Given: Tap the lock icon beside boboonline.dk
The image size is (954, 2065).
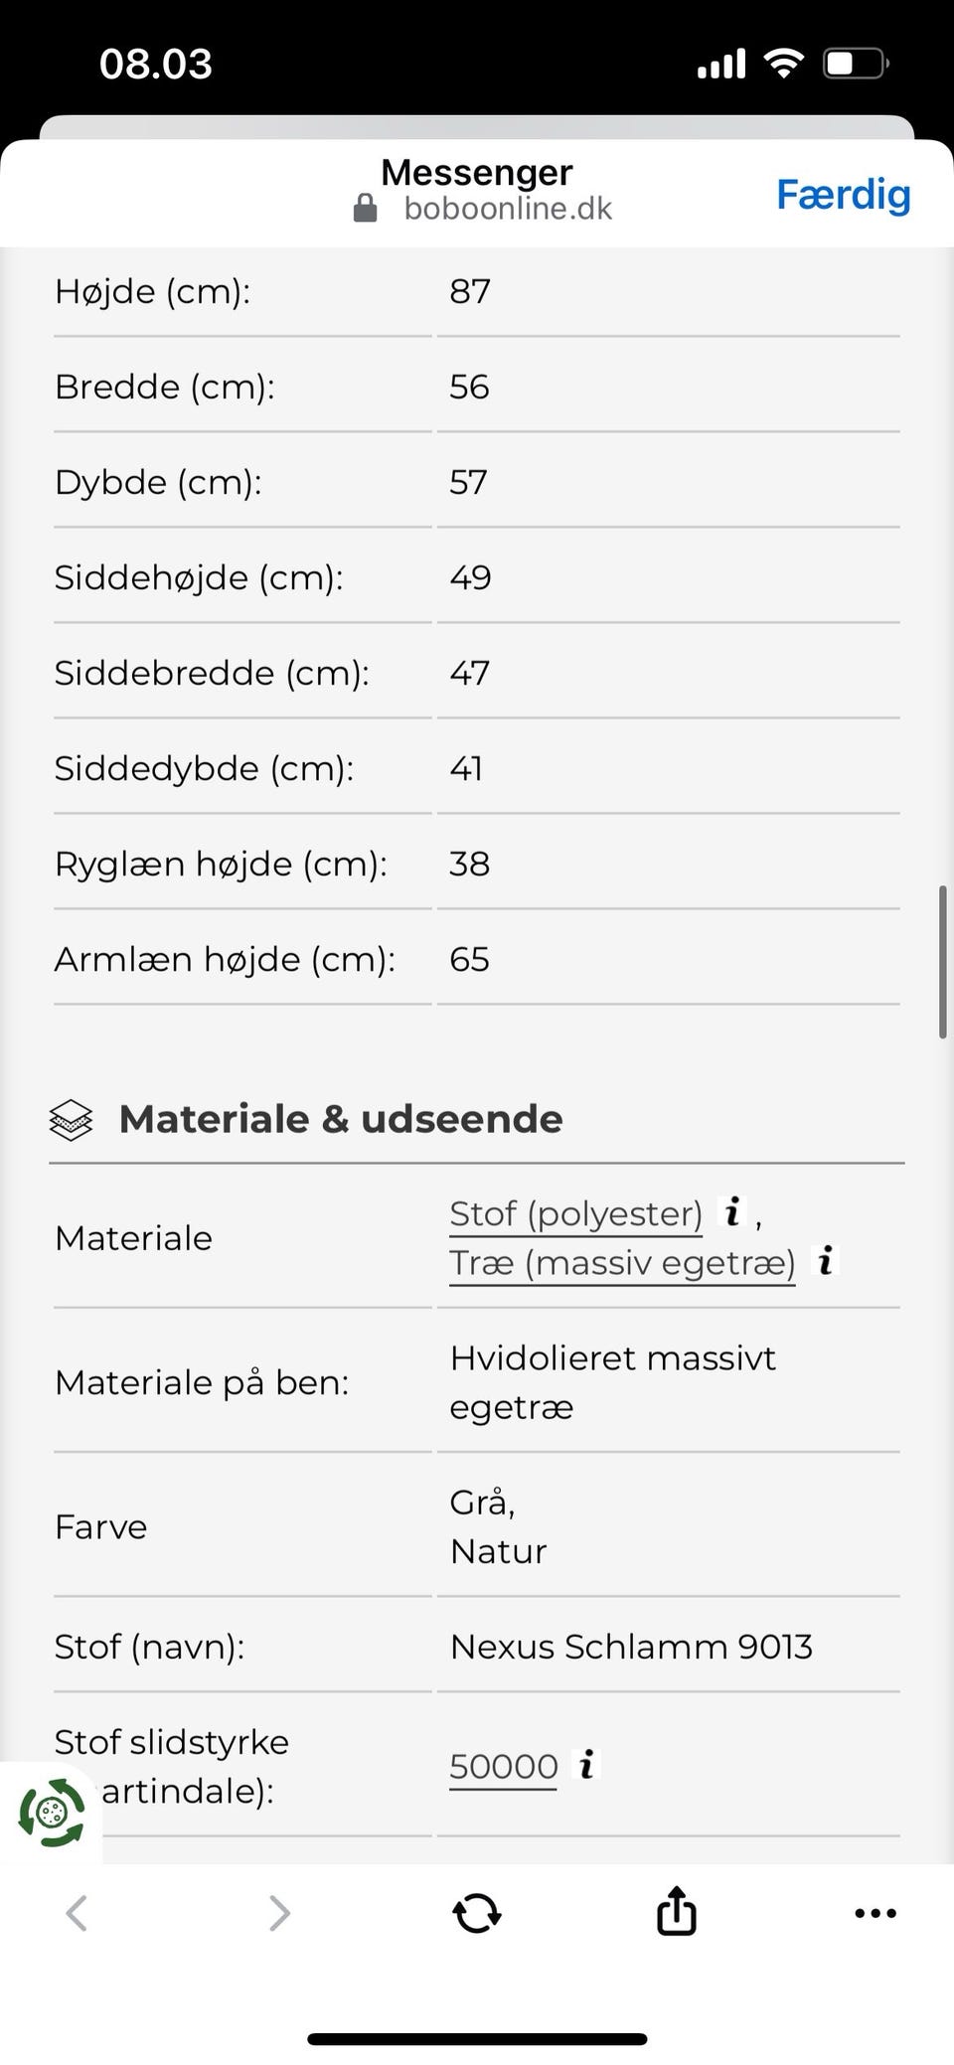Looking at the screenshot, I should [x=366, y=209].
